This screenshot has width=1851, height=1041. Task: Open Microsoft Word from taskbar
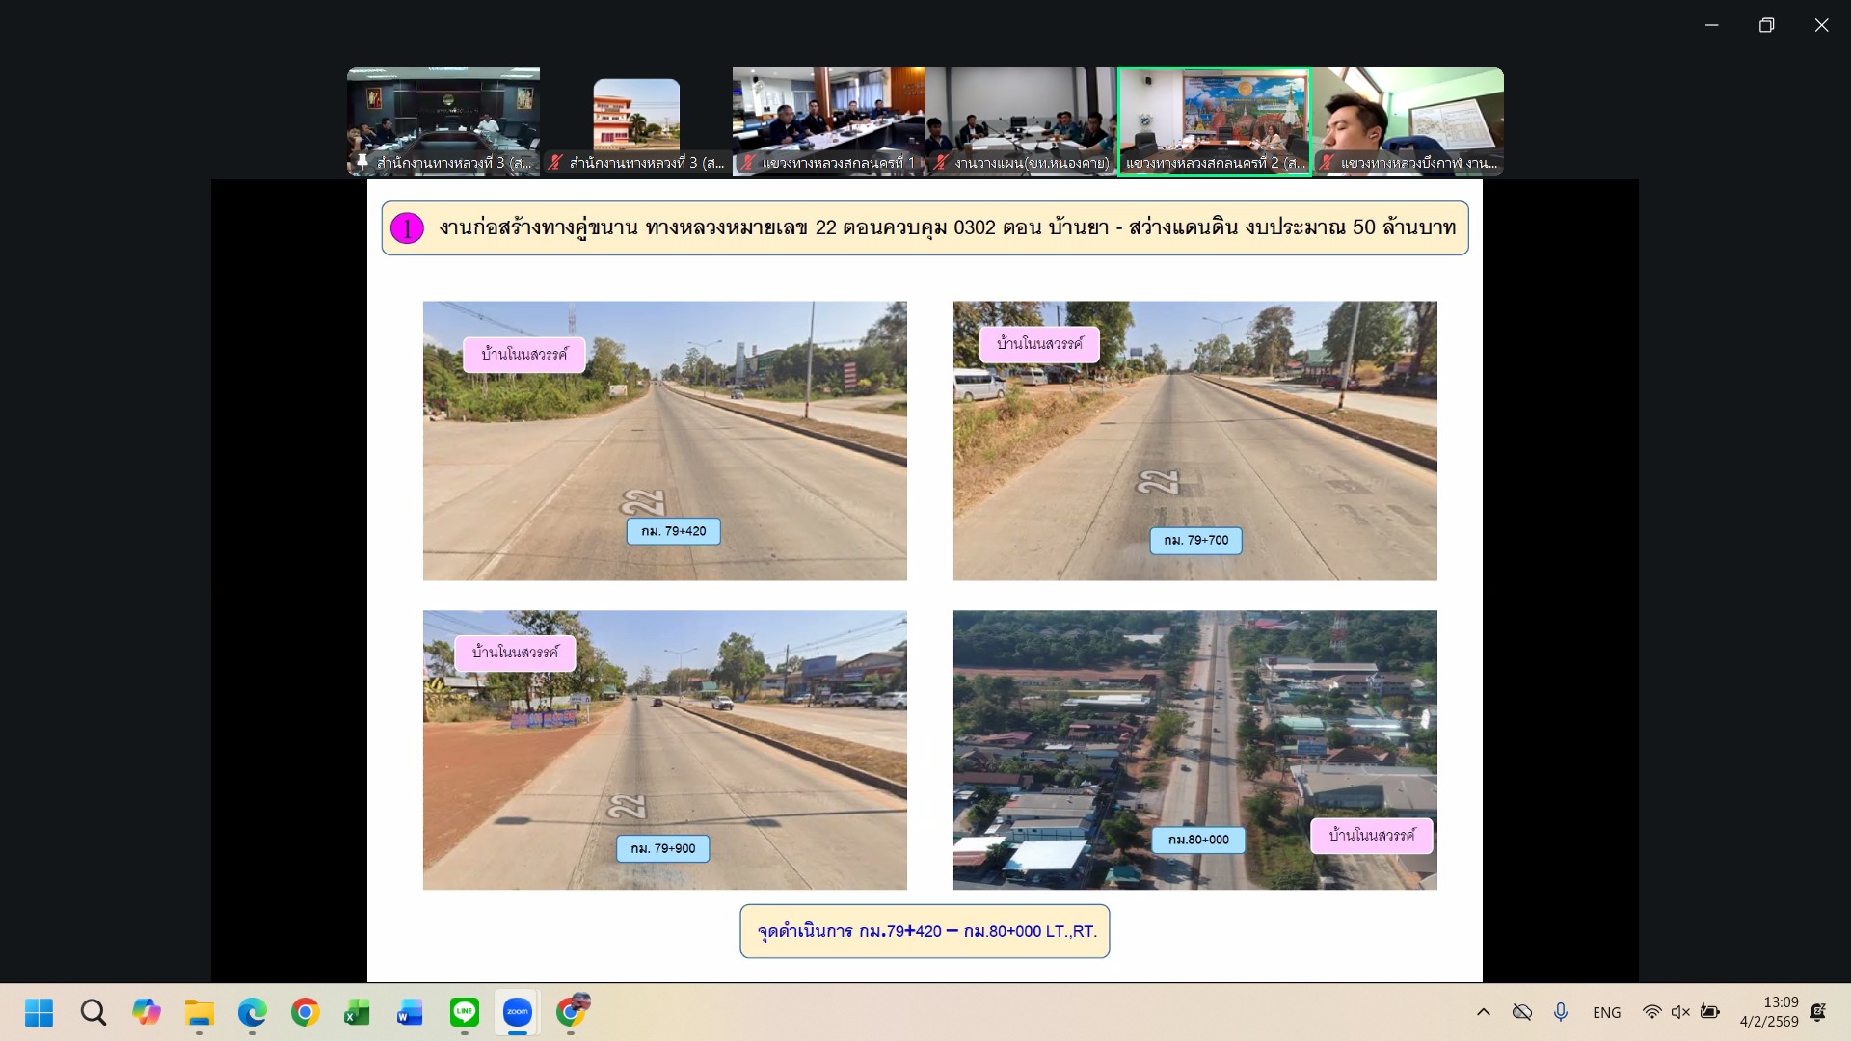[x=410, y=1012]
